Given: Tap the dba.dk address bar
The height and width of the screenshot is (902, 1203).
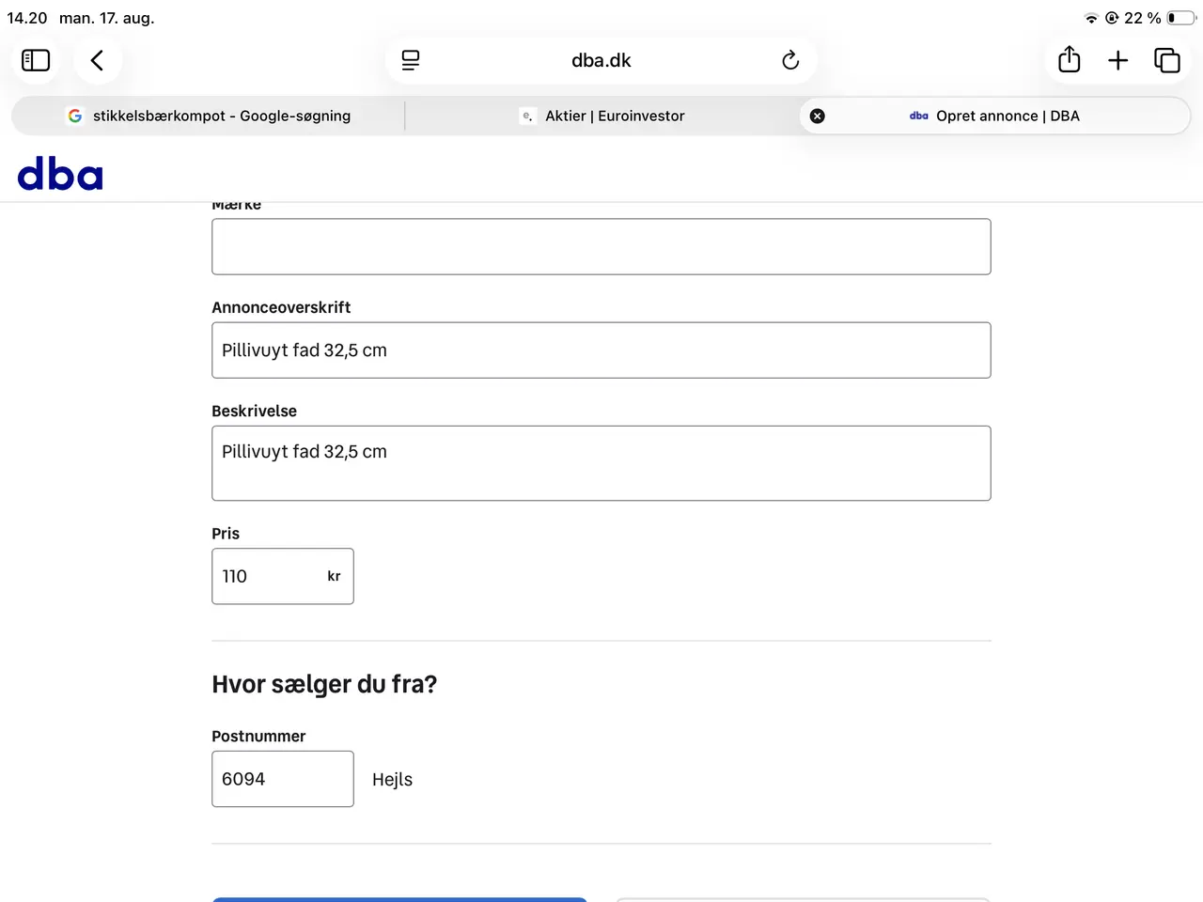Looking at the screenshot, I should tap(601, 60).
